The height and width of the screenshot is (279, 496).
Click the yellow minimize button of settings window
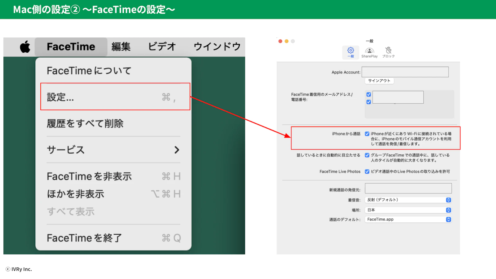click(x=286, y=41)
